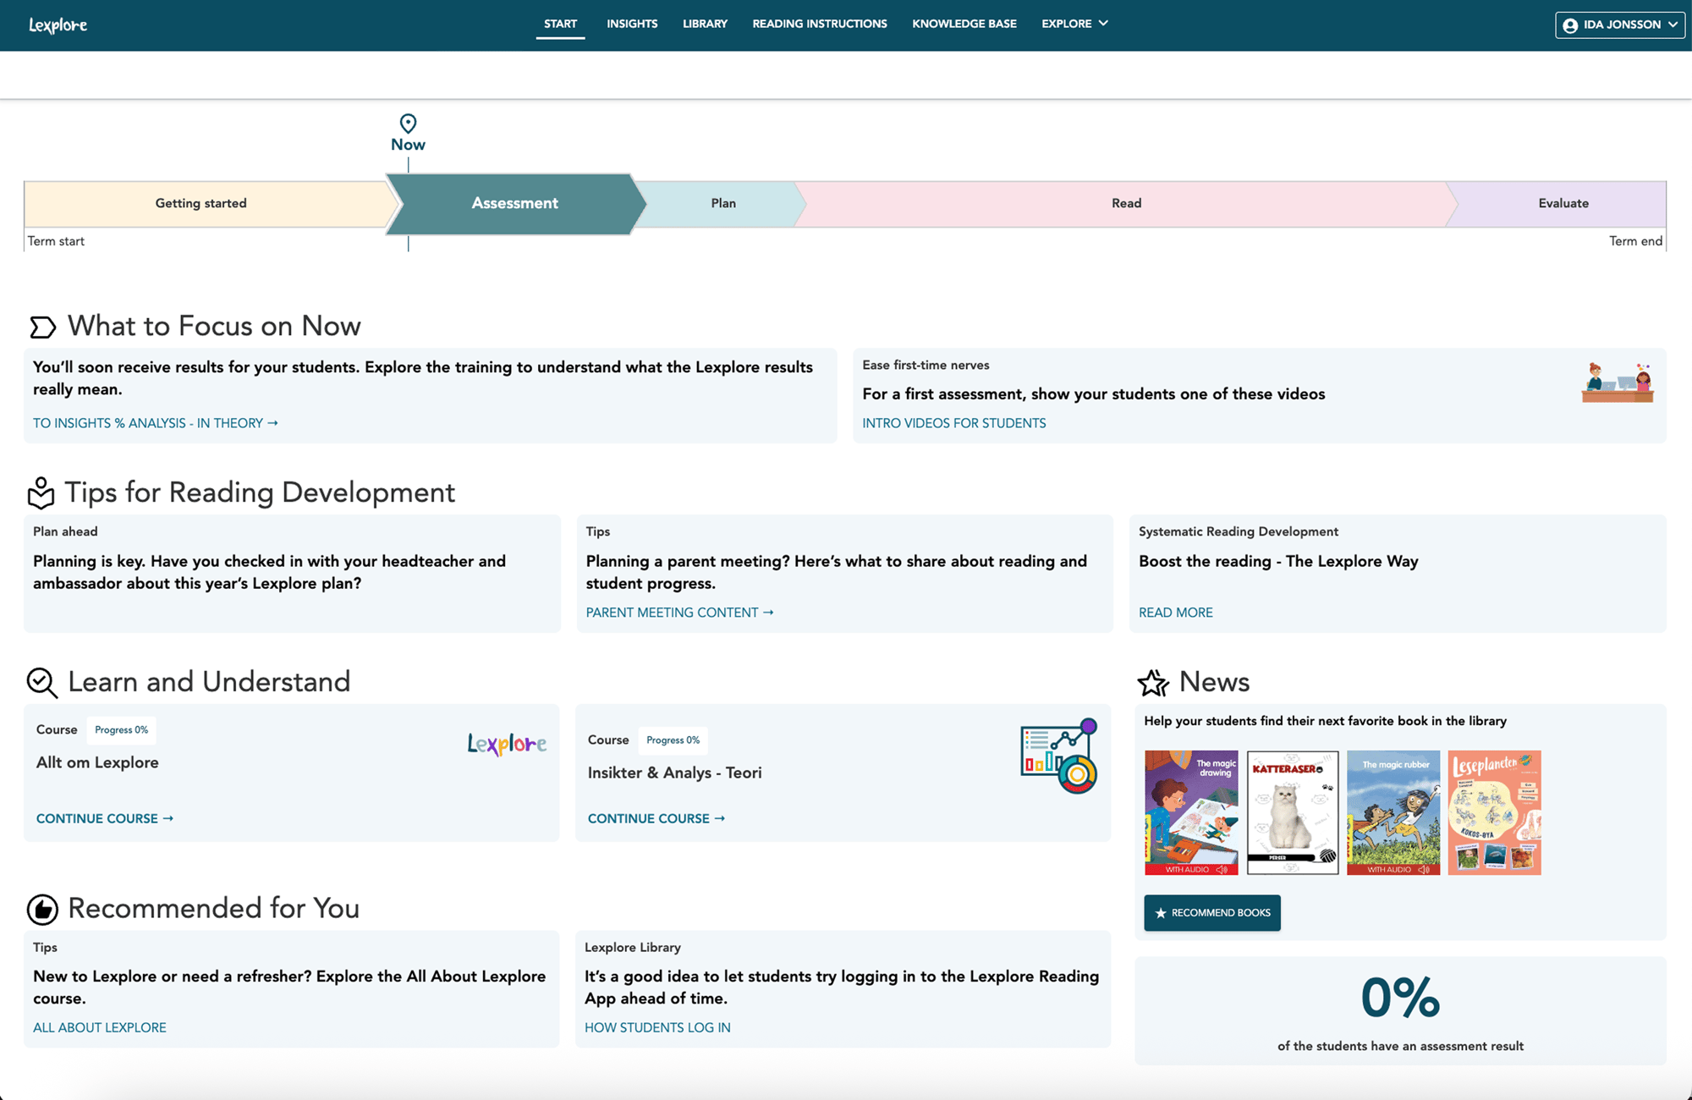This screenshot has height=1100, width=1692.
Task: Click the Term start label
Action: (56, 241)
